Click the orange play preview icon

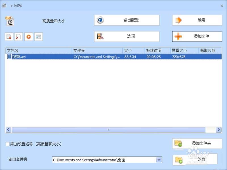pyautogui.click(x=29, y=37)
